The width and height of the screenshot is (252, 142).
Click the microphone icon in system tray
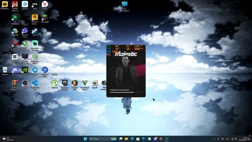pos(218,139)
